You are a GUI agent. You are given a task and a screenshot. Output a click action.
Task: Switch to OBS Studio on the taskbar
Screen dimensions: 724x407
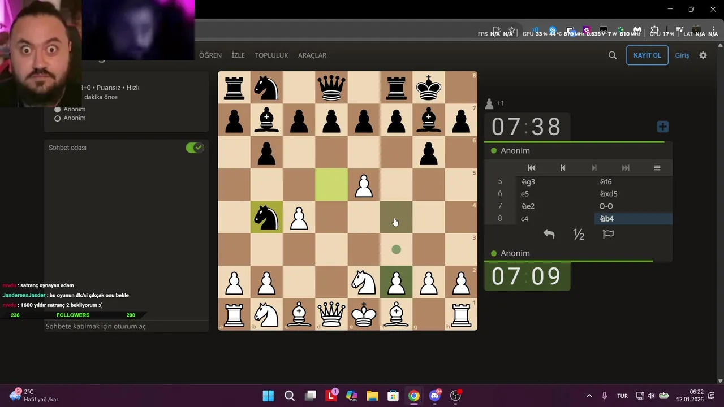(x=456, y=396)
